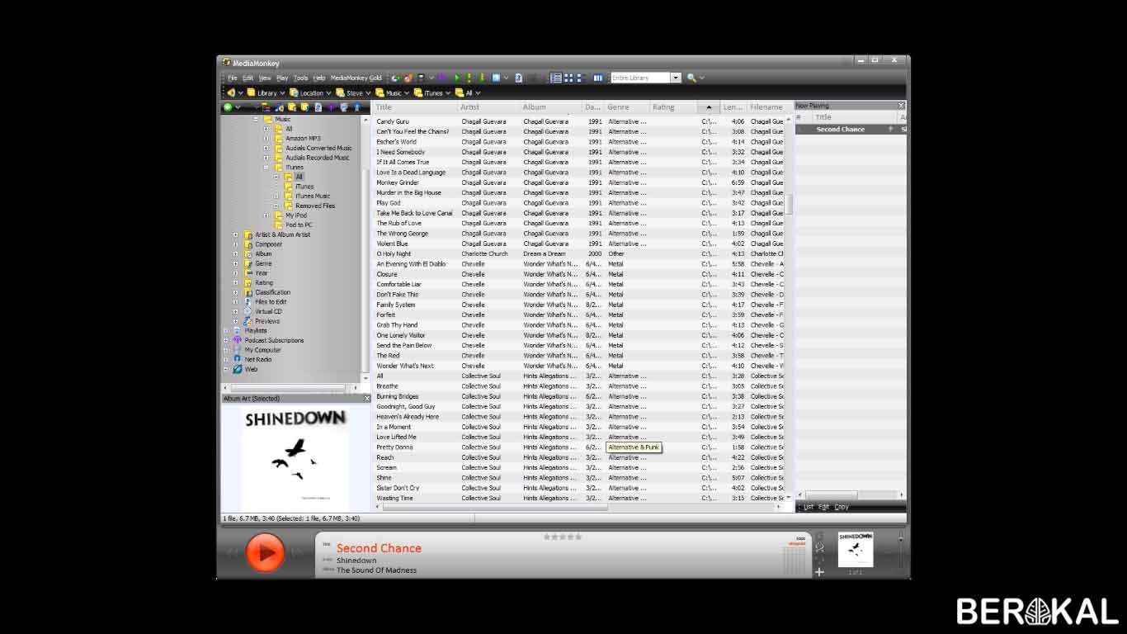Select the 'Removed Files' tree item
Screen dimensions: 1127x634
315,206
